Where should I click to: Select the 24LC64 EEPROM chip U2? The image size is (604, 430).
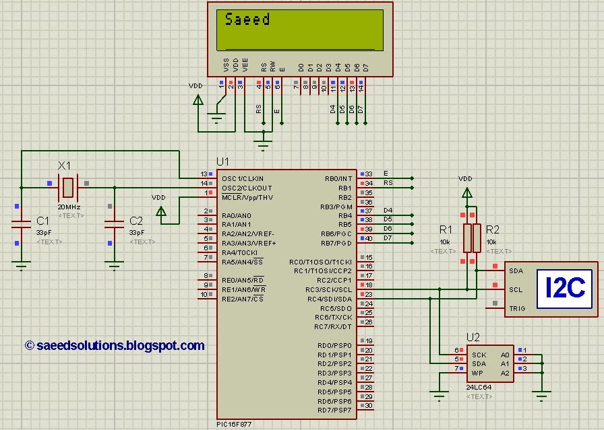point(489,363)
